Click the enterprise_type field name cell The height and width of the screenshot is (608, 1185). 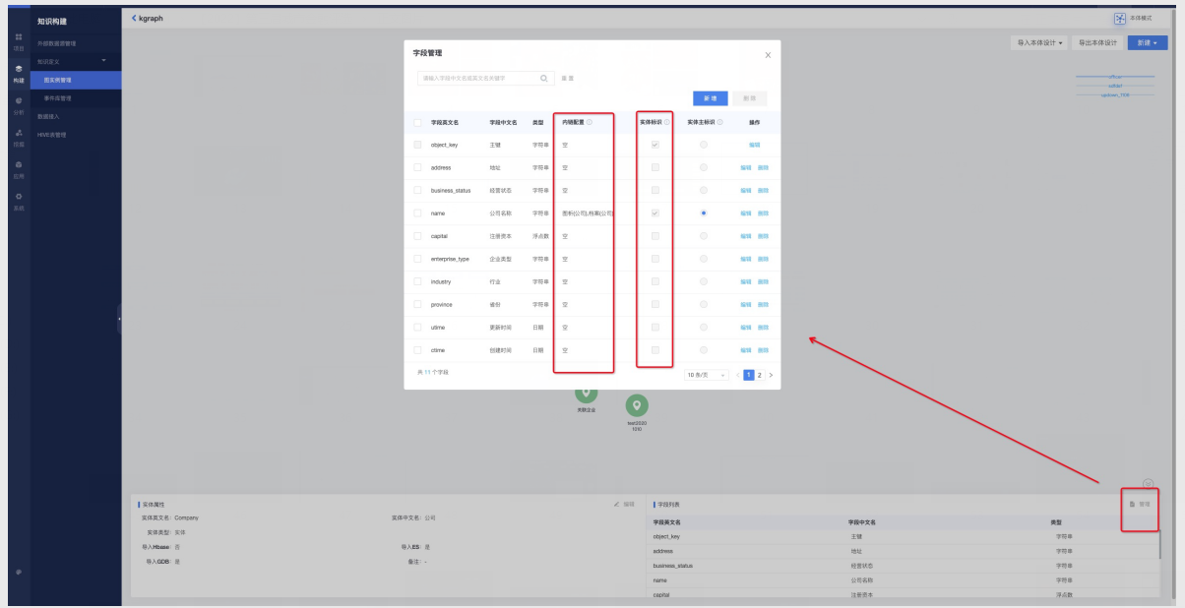[x=450, y=259]
